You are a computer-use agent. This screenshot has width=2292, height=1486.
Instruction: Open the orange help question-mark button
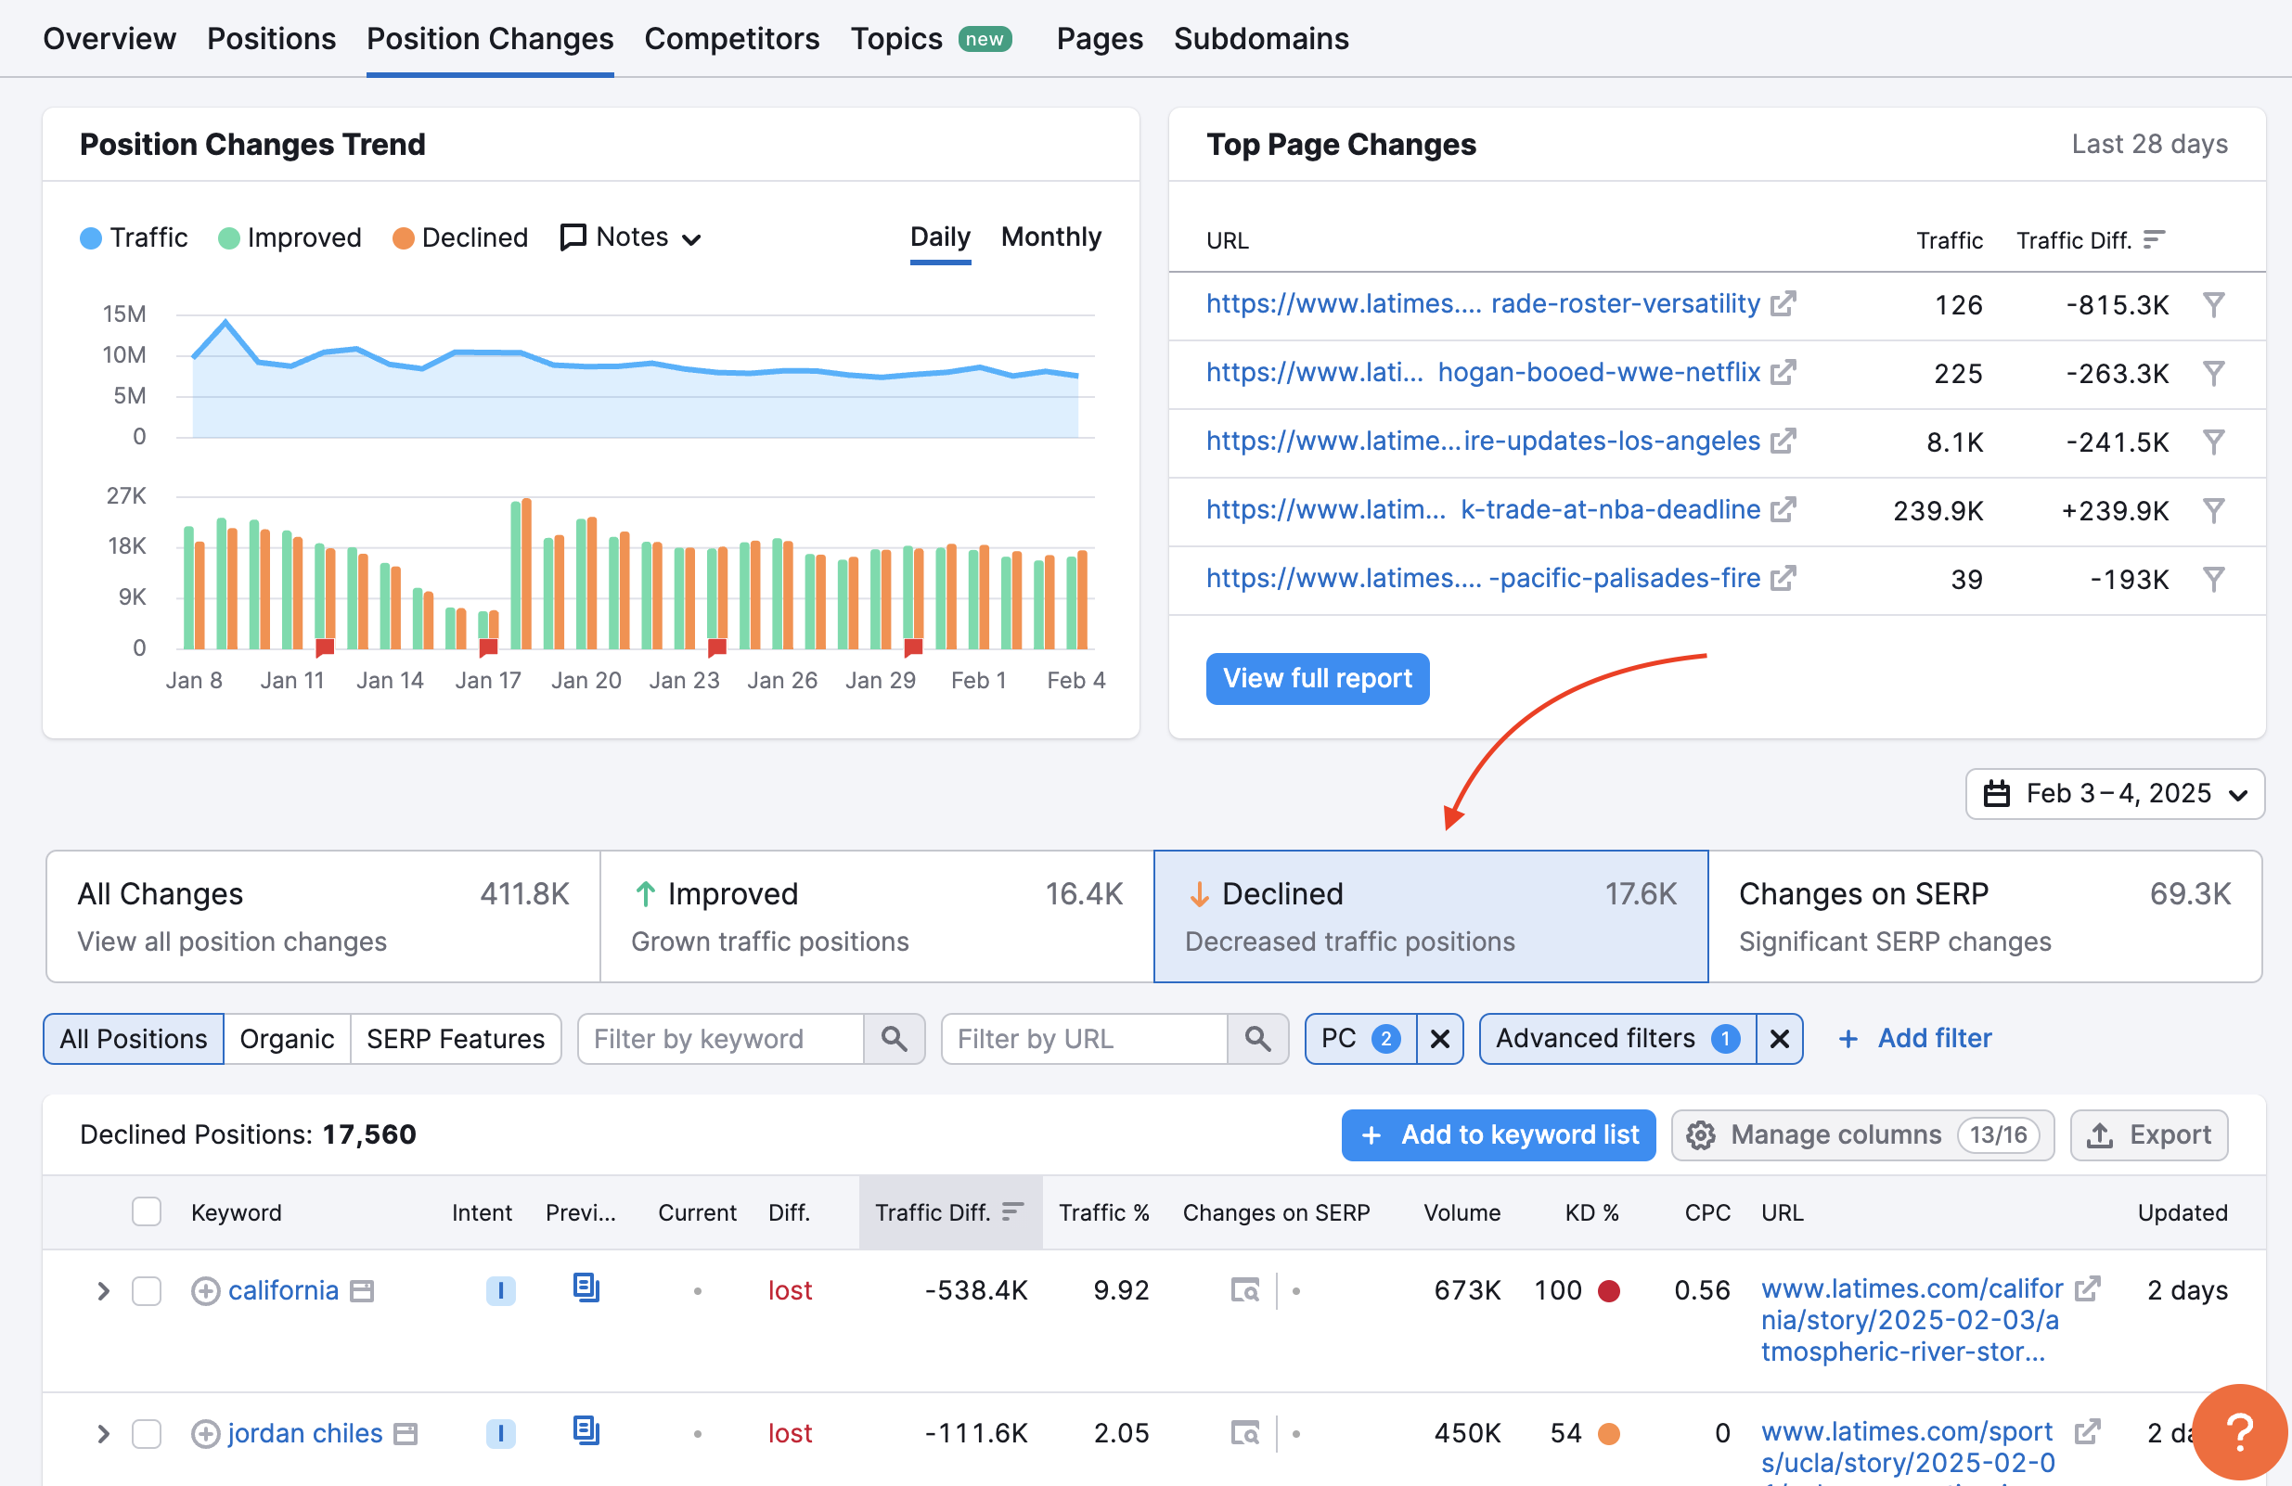(2239, 1431)
